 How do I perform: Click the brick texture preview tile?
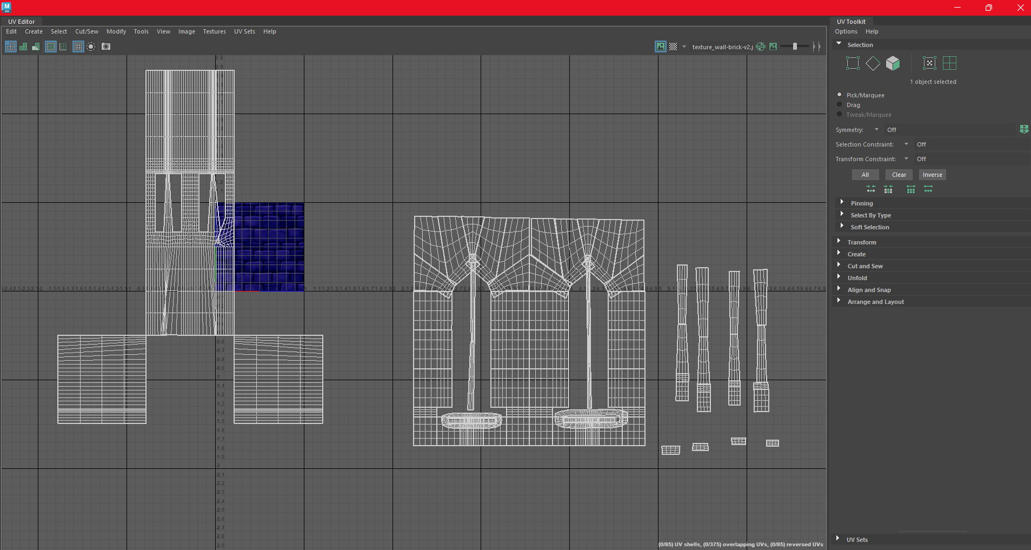pyautogui.click(x=260, y=247)
